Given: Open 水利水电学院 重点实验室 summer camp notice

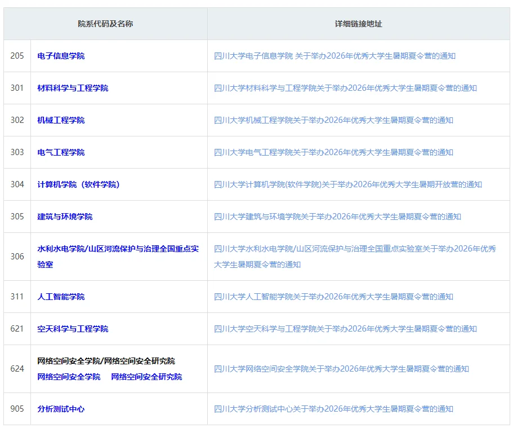Looking at the screenshot, I should pyautogui.click(x=355, y=257).
